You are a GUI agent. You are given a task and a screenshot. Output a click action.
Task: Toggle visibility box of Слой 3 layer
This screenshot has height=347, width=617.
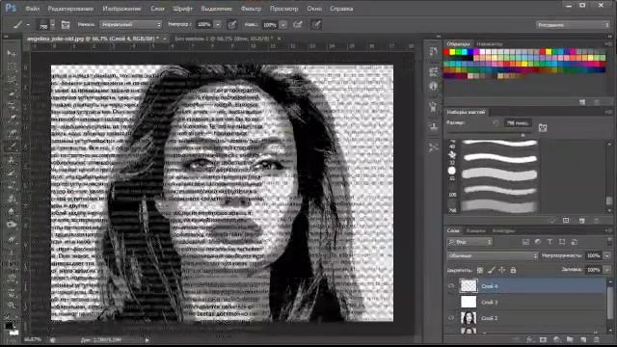(451, 302)
